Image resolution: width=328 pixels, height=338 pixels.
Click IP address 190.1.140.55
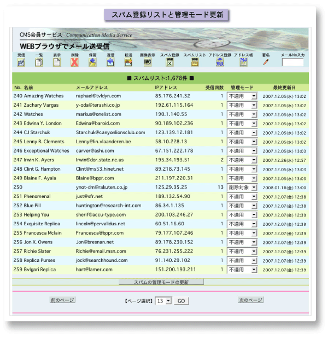171,114
